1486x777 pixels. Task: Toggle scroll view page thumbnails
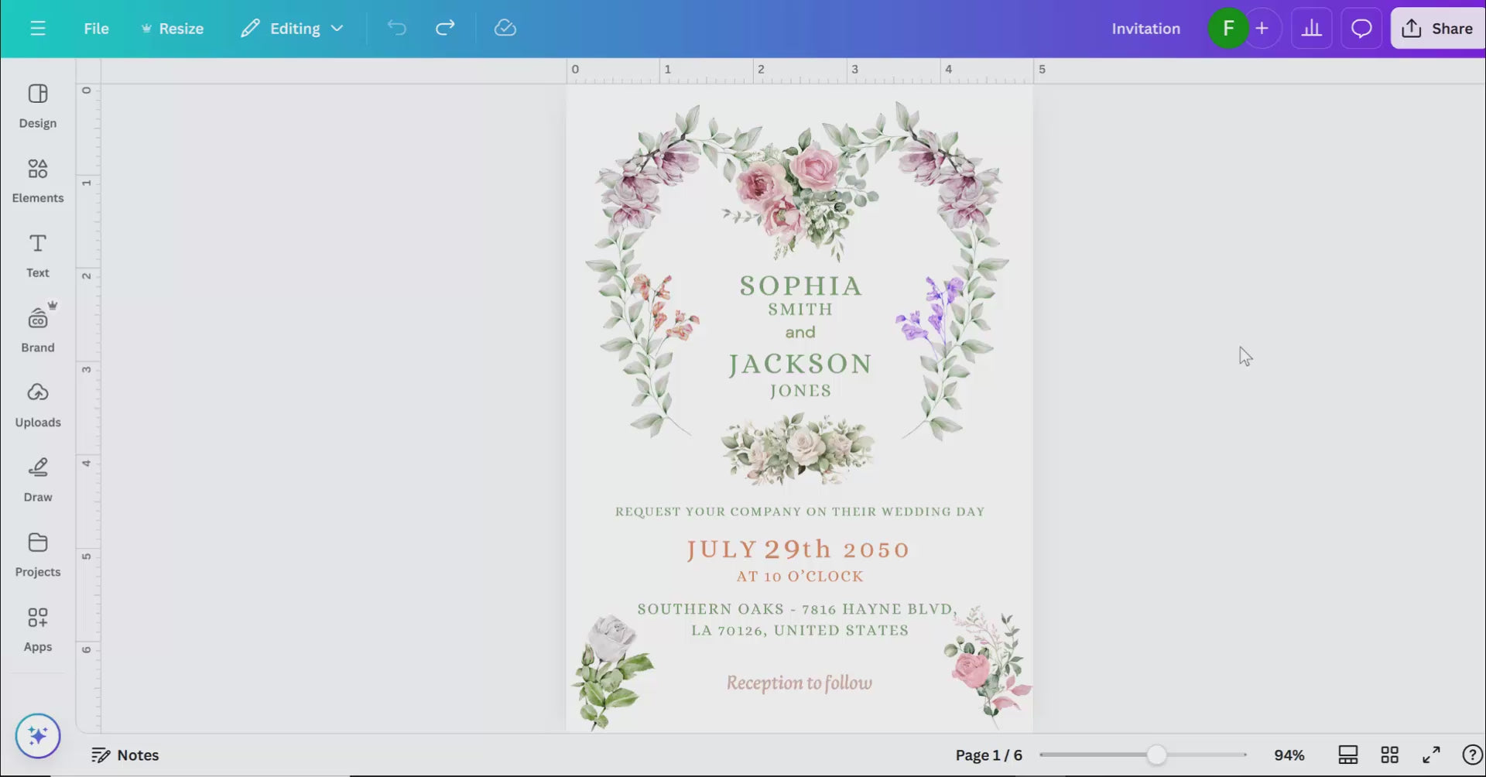pos(1347,755)
